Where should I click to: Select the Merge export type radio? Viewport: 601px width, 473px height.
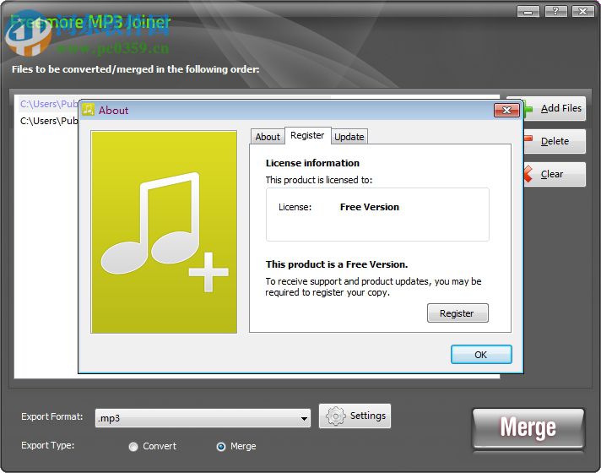tap(221, 447)
